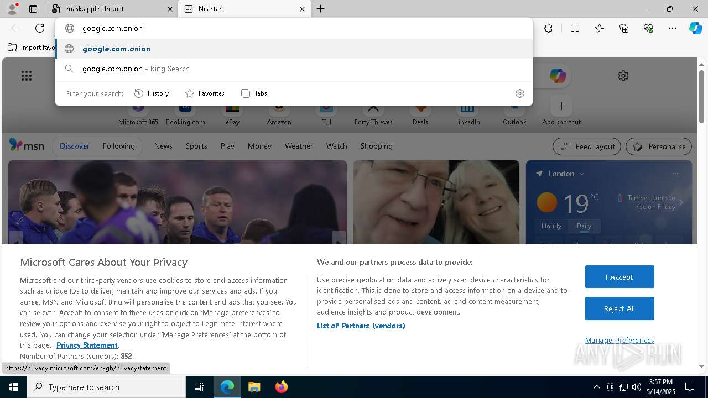Image resolution: width=708 pixels, height=398 pixels.
Task: Open Extensions puzzle icon
Action: pyautogui.click(x=548, y=28)
